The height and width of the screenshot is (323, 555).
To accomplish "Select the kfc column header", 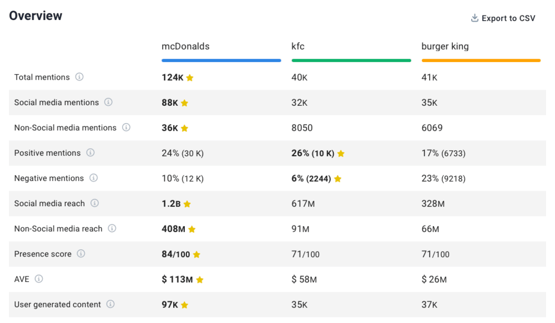I will pos(298,47).
